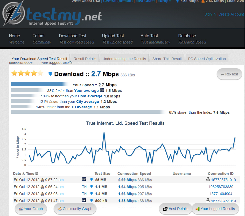This screenshot has width=245, height=216.
Task: Click the Community Graph button
Action: point(75,209)
